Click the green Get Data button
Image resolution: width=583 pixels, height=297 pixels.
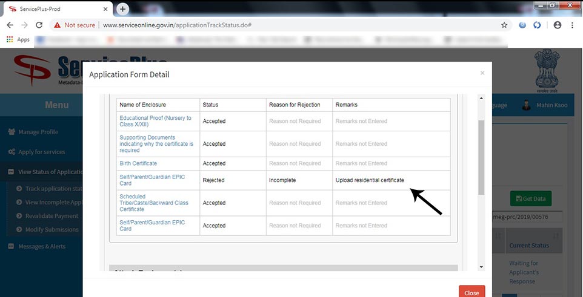coord(530,198)
